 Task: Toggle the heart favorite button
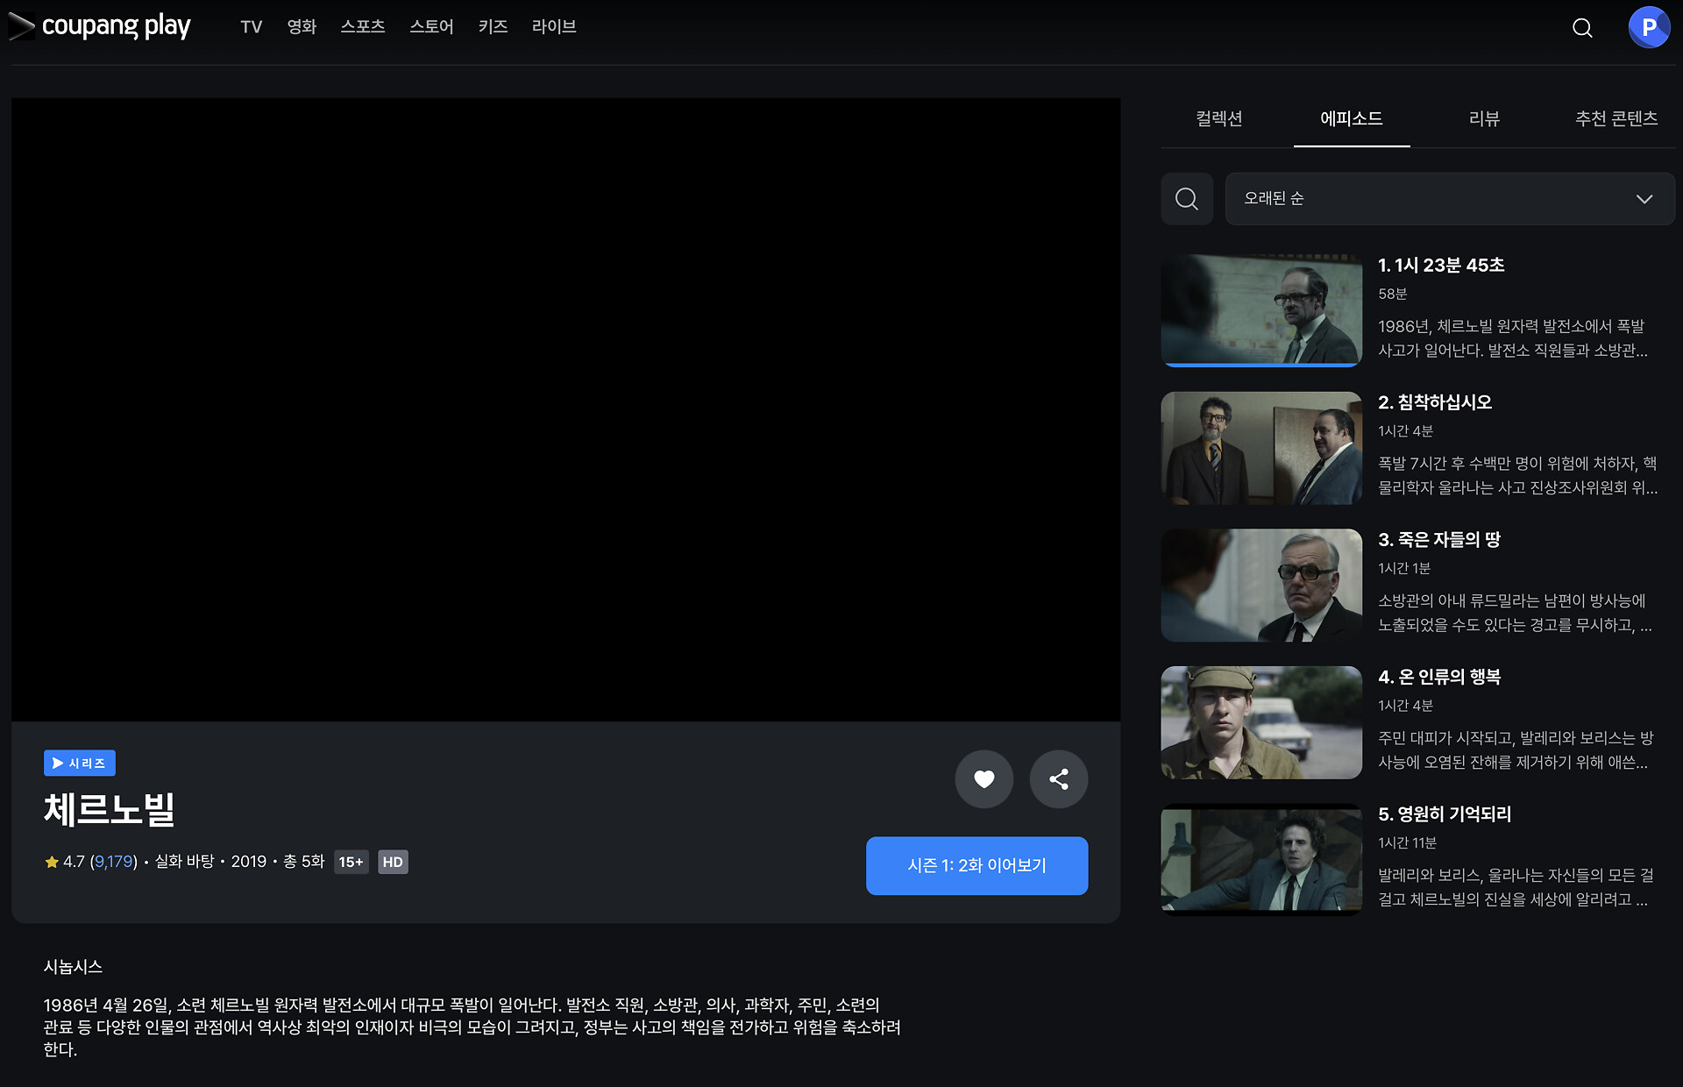pyautogui.click(x=984, y=778)
